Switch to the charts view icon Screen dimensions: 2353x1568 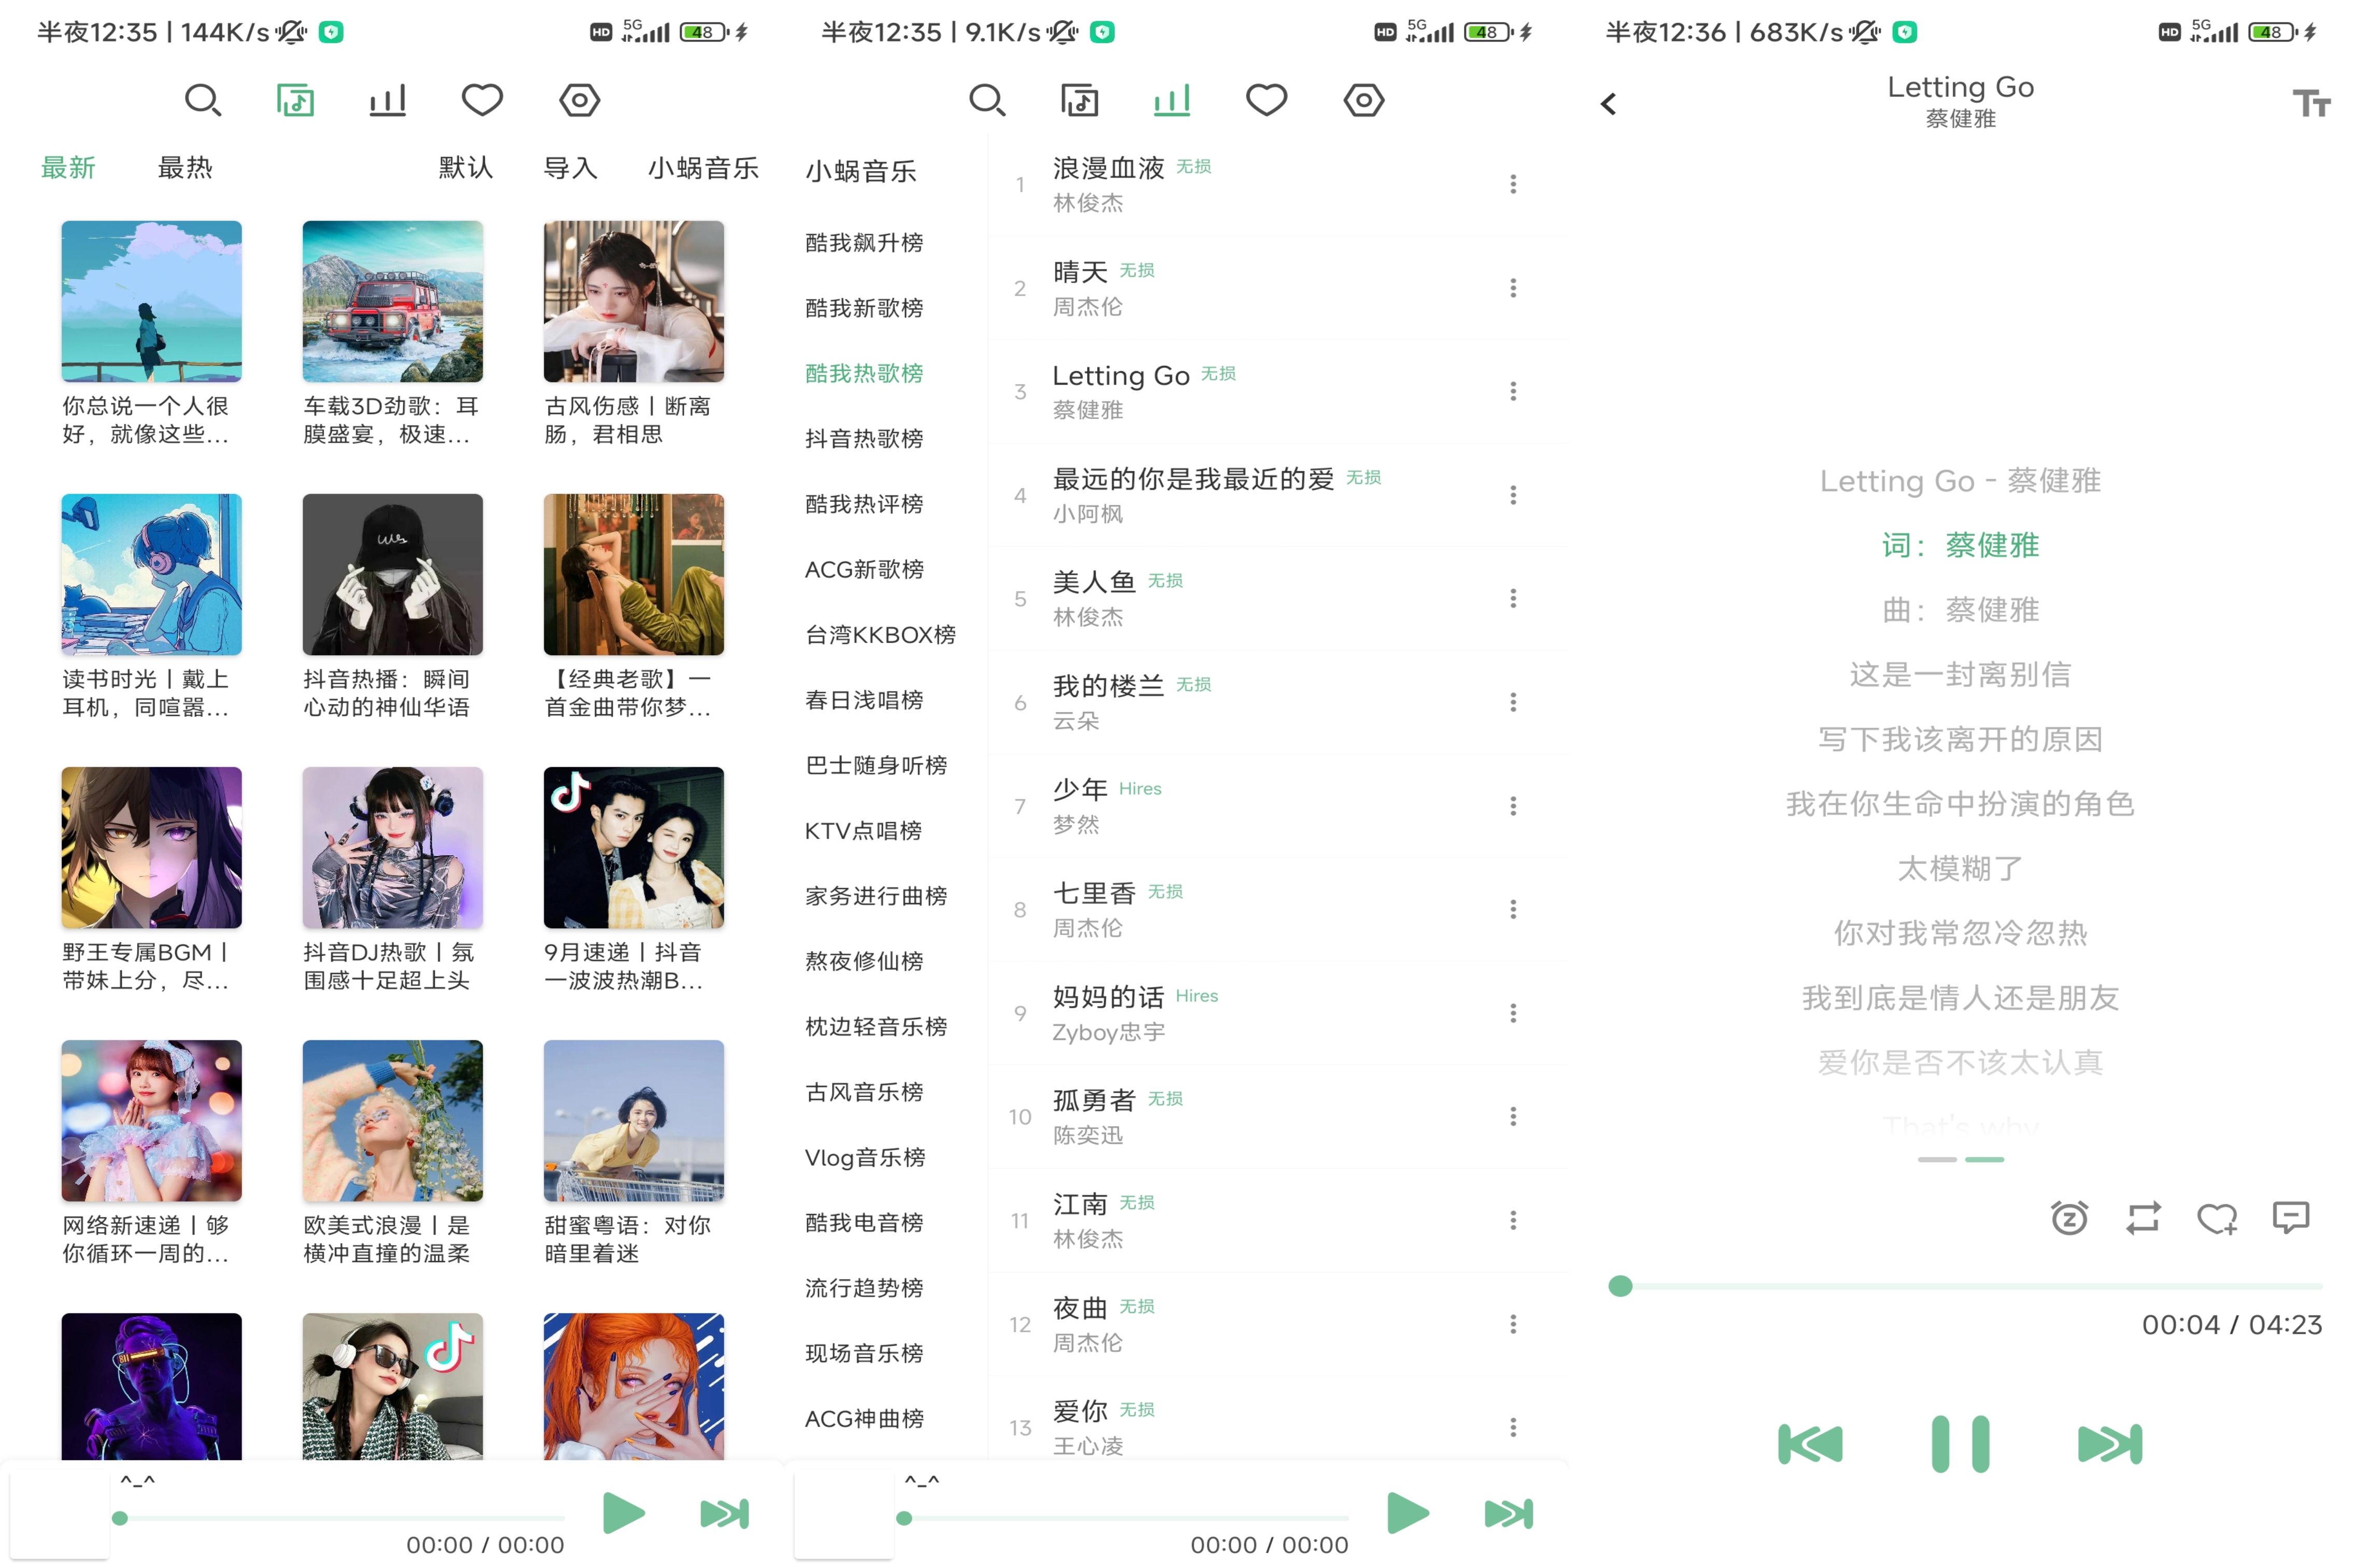(x=387, y=100)
